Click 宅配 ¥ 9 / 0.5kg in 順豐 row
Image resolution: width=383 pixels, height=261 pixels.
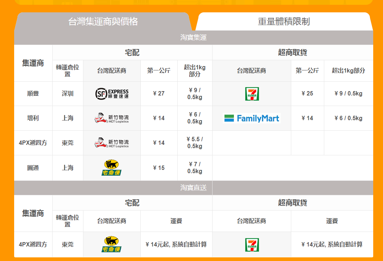(195, 94)
